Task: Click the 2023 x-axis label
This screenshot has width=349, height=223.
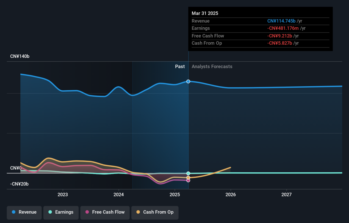Action: pyautogui.click(x=63, y=194)
